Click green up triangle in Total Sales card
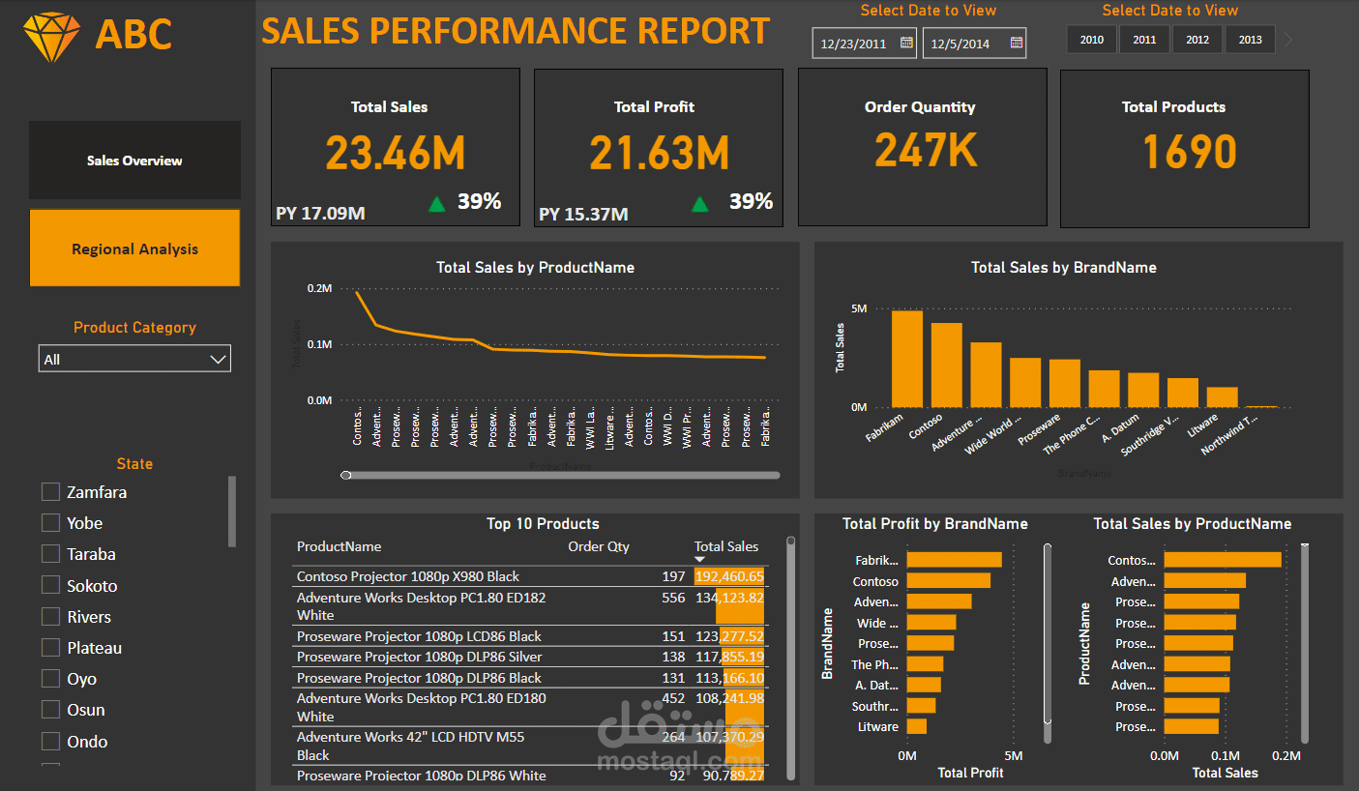This screenshot has height=791, width=1359. coord(437,203)
